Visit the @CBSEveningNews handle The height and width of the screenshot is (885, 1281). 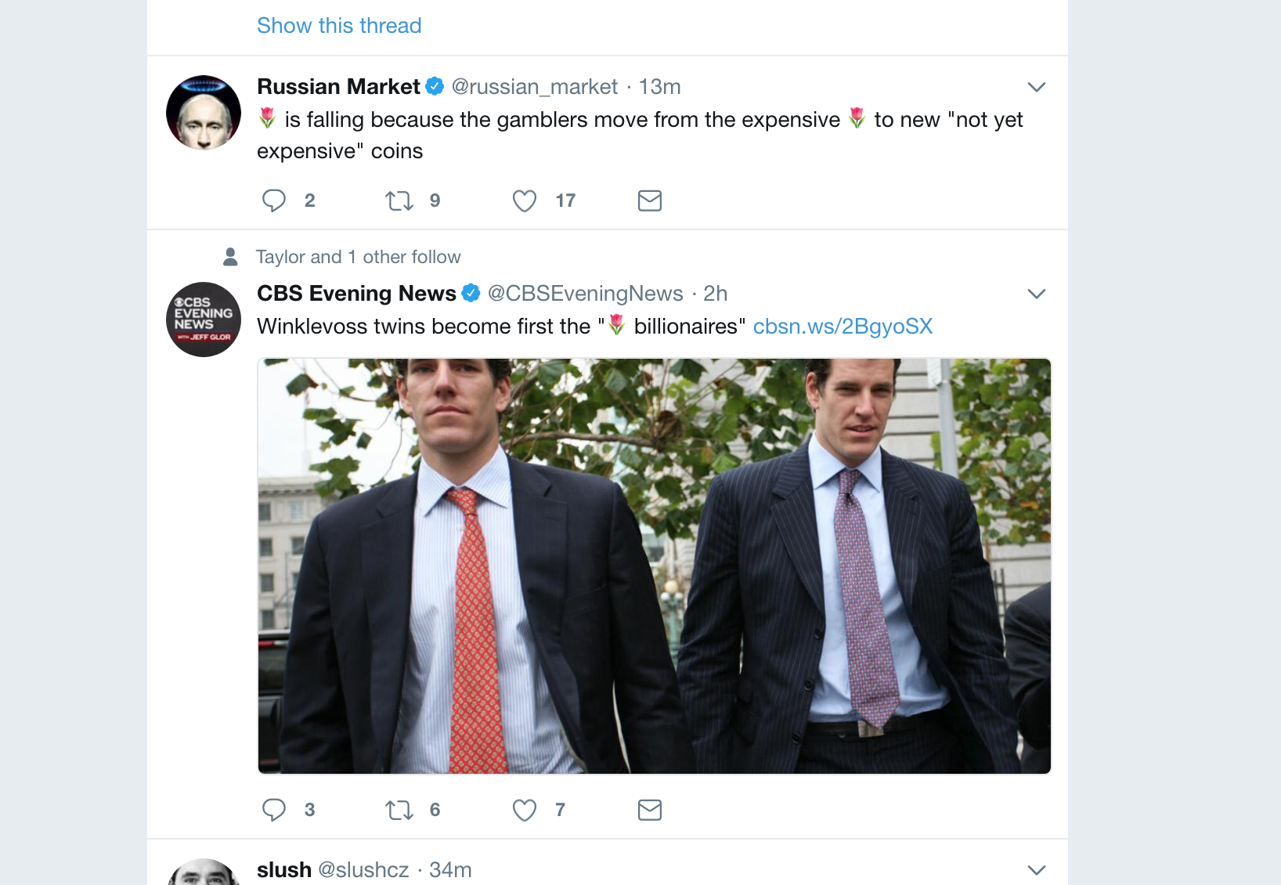pos(586,294)
